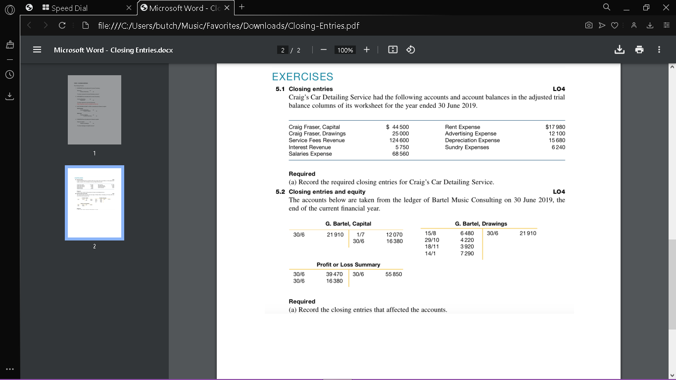Zoom in with the plus icon
This screenshot has width=676, height=380.
(x=367, y=50)
